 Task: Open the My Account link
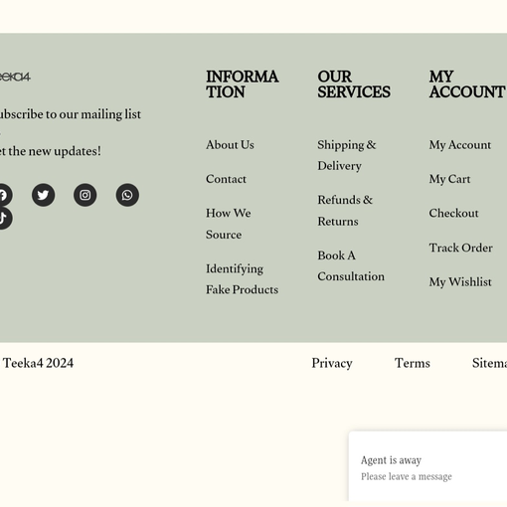tap(460, 145)
